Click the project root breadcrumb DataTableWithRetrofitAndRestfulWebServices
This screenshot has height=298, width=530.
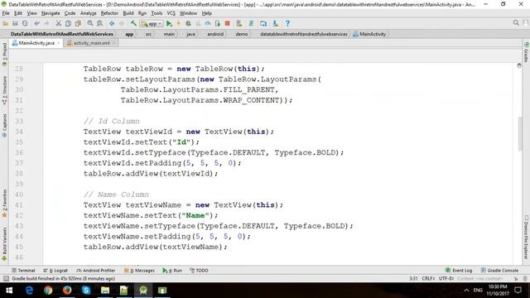(x=62, y=34)
